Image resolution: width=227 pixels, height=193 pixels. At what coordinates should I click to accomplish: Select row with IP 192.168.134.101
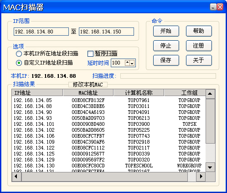108,124
